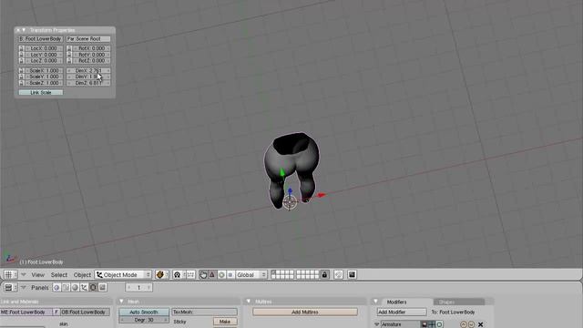
Task: Toggle Armature modifier interactive display icon
Action: pos(432,324)
